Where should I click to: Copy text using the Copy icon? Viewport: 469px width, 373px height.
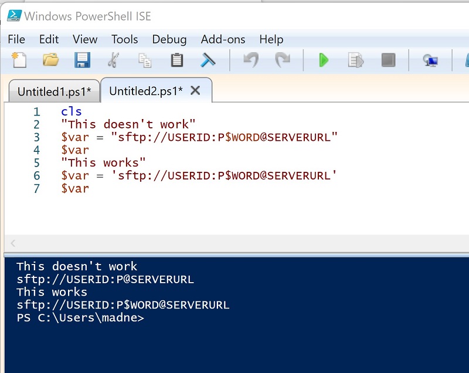coord(145,60)
